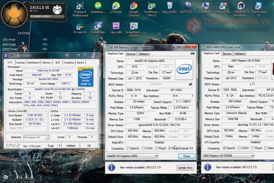Click the Validate button in CPU-Z
Image resolution: width=274 pixels, height=183 pixels.
coord(71,146)
